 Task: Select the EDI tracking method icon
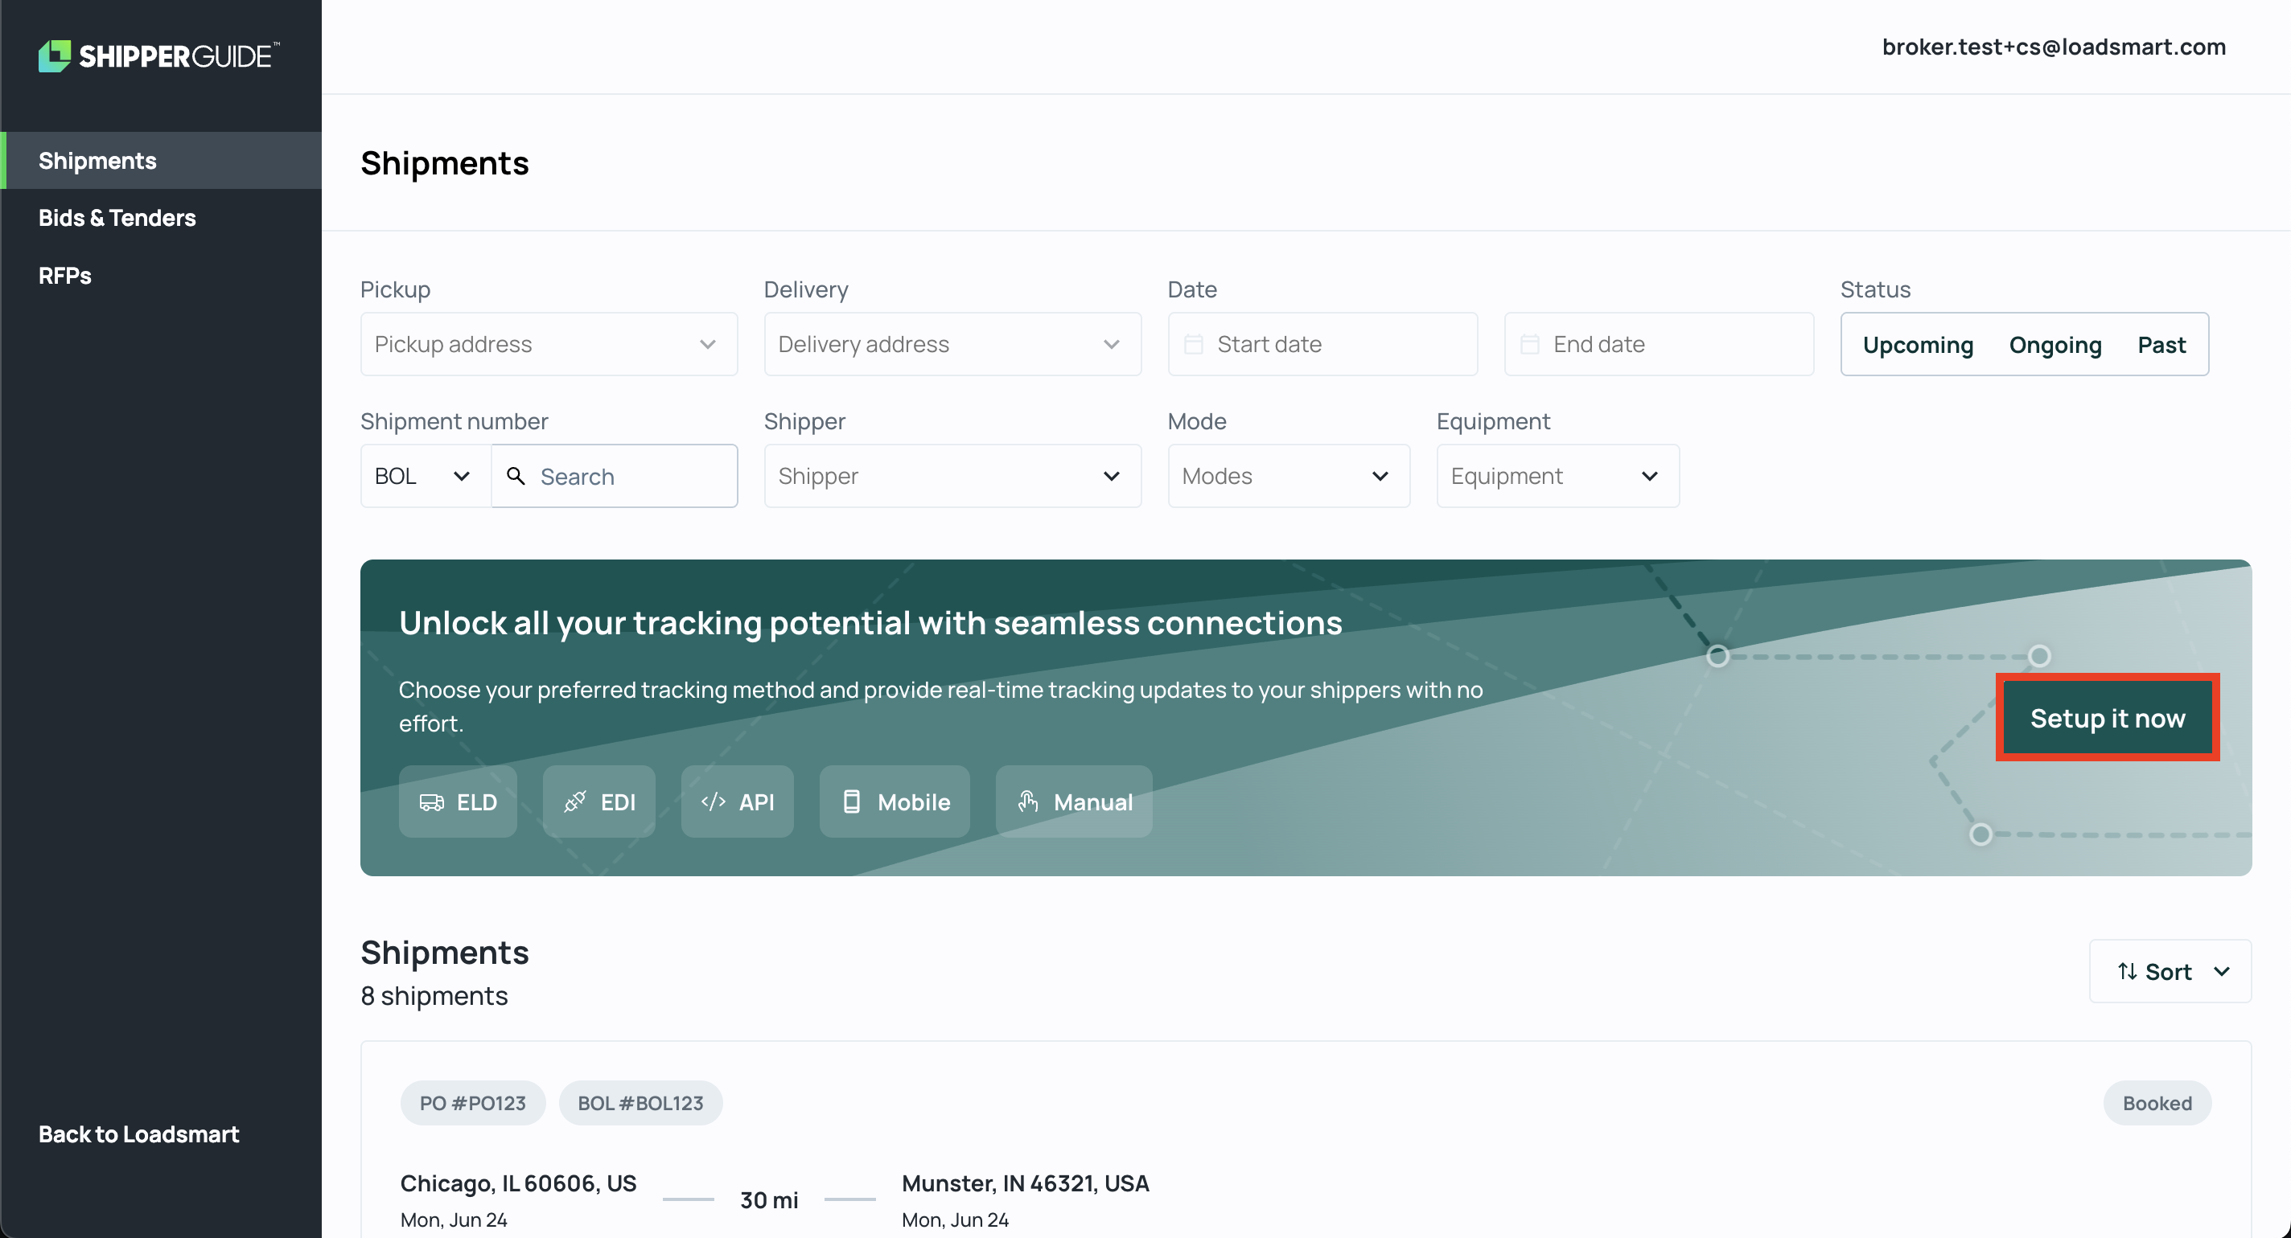[575, 801]
